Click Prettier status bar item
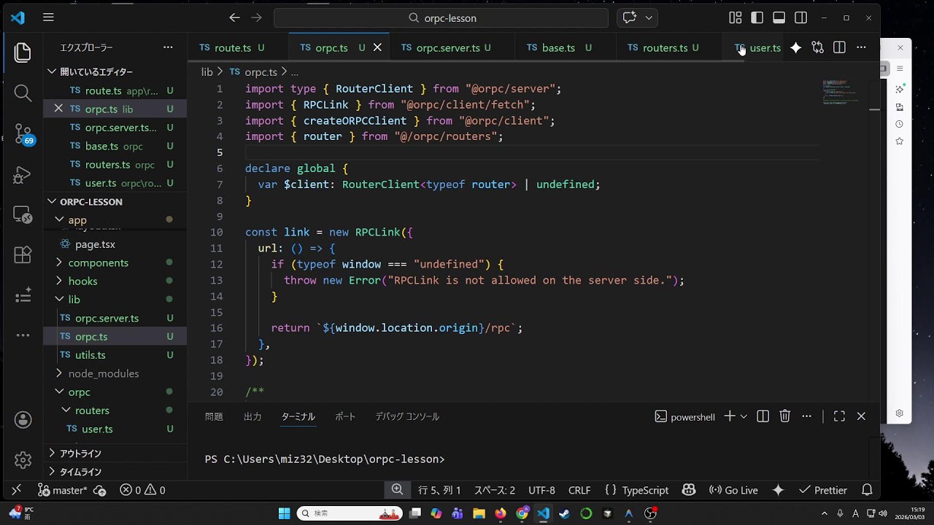Screen dimensions: 934x525 click(823, 490)
